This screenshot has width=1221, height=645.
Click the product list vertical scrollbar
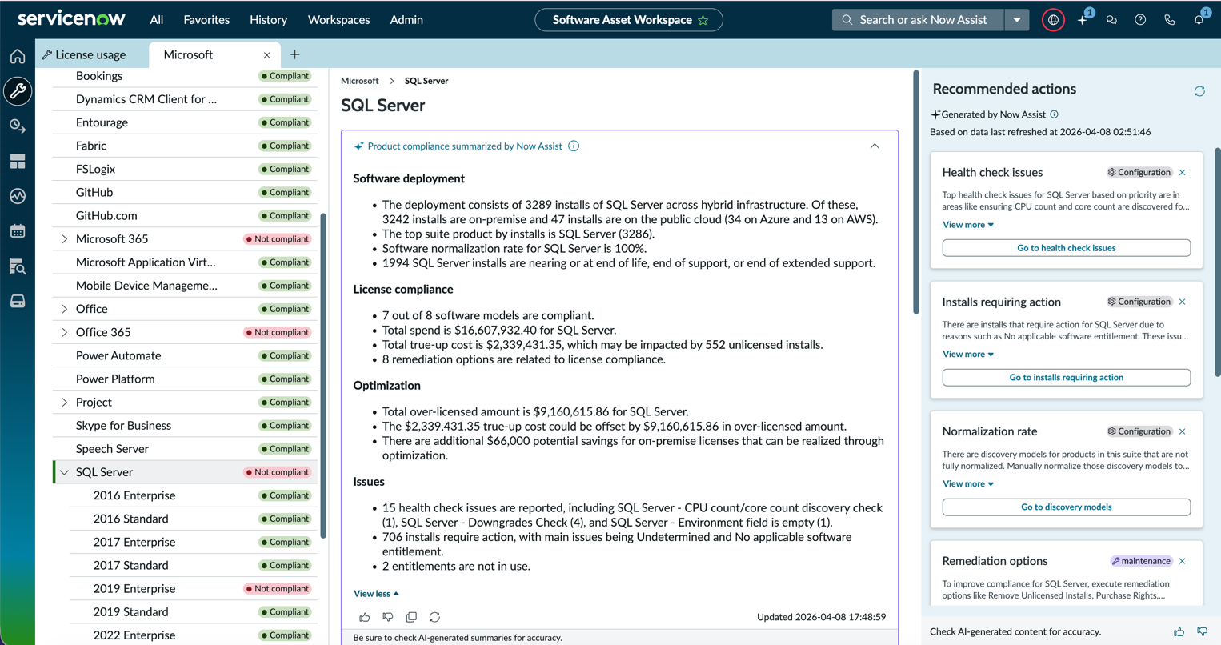tap(323, 376)
